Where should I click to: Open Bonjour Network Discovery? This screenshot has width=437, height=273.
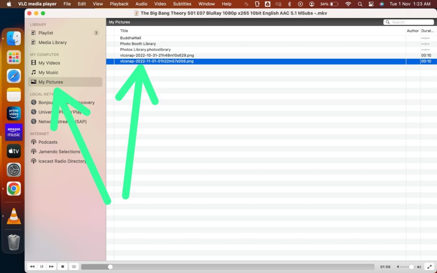[51, 102]
